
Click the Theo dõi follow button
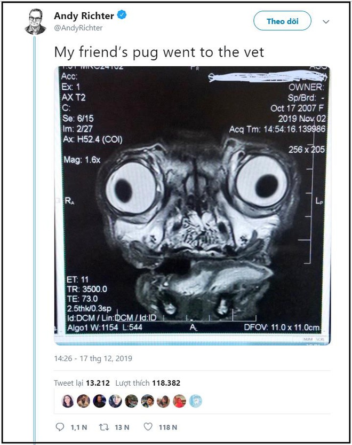tap(282, 21)
